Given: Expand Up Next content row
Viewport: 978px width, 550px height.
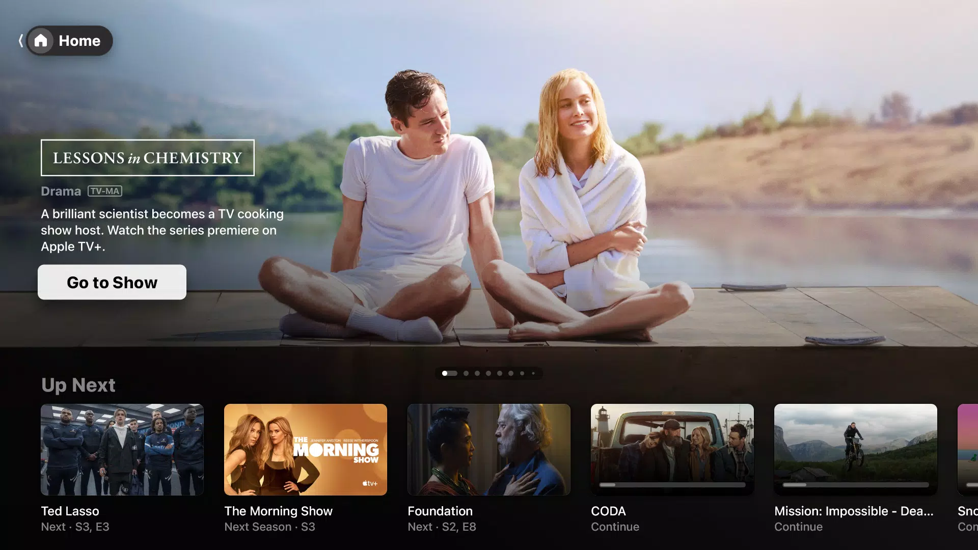Looking at the screenshot, I should coord(78,384).
